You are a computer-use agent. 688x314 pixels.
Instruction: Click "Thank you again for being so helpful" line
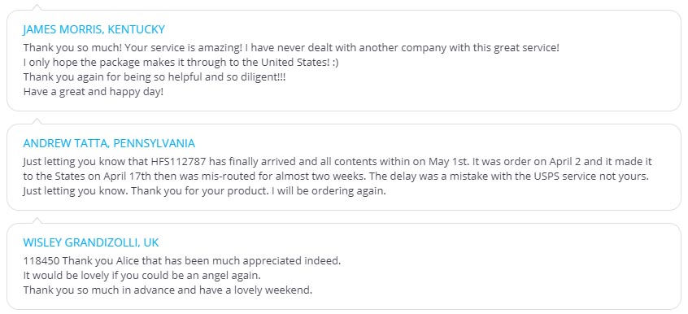tap(155, 77)
